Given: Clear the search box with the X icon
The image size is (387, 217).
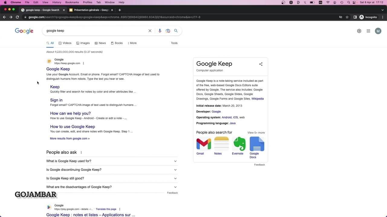Looking at the screenshot, I should [150, 31].
